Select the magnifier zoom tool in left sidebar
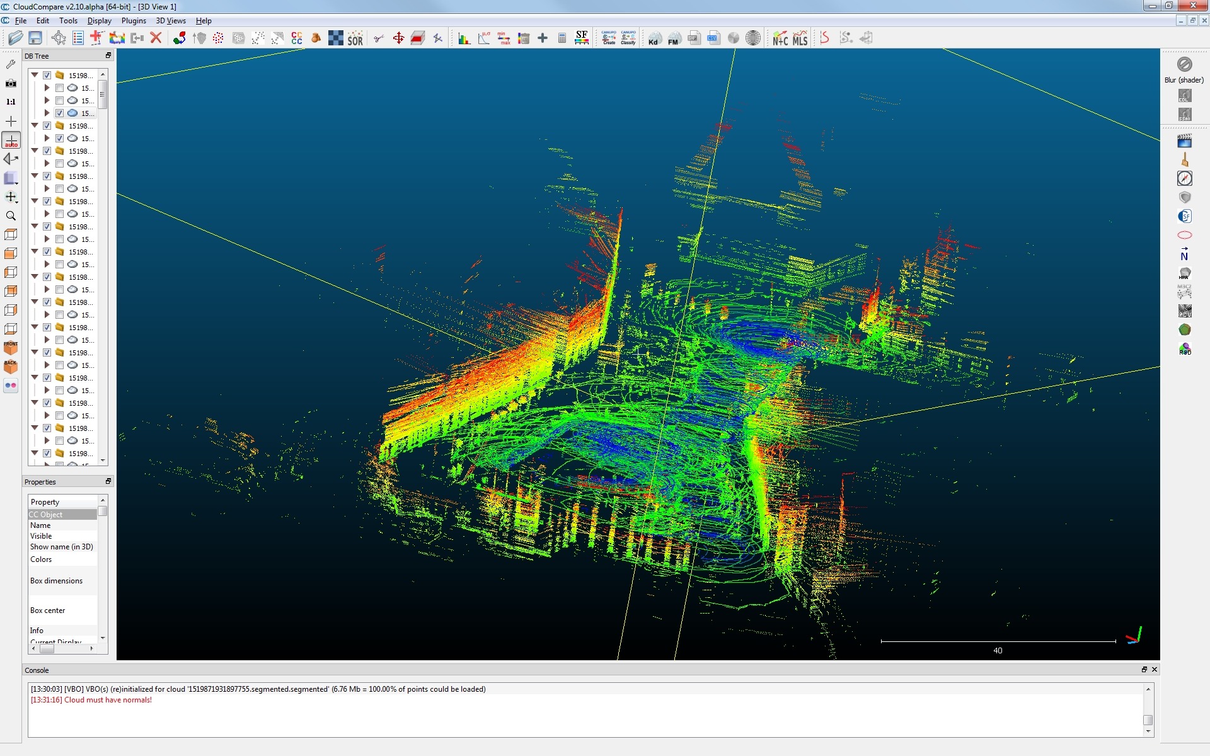The image size is (1210, 756). [11, 216]
